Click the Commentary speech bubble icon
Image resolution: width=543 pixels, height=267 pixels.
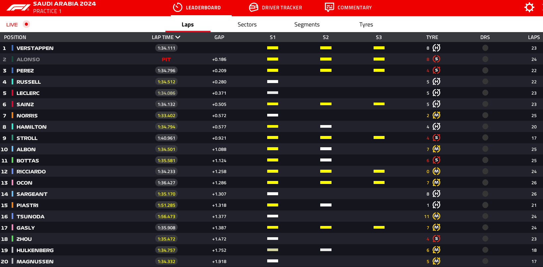[x=329, y=7]
